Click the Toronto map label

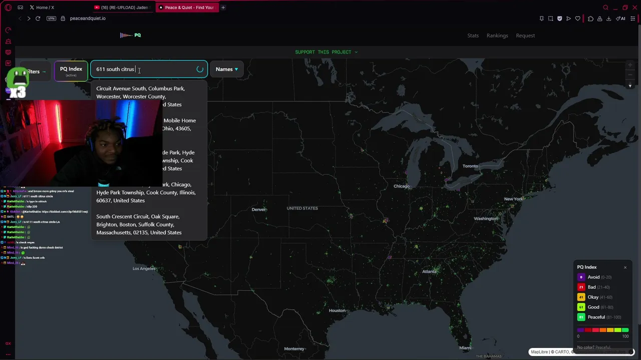[470, 166]
